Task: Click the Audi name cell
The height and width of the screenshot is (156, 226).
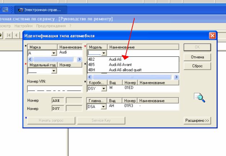Action: tap(63, 52)
